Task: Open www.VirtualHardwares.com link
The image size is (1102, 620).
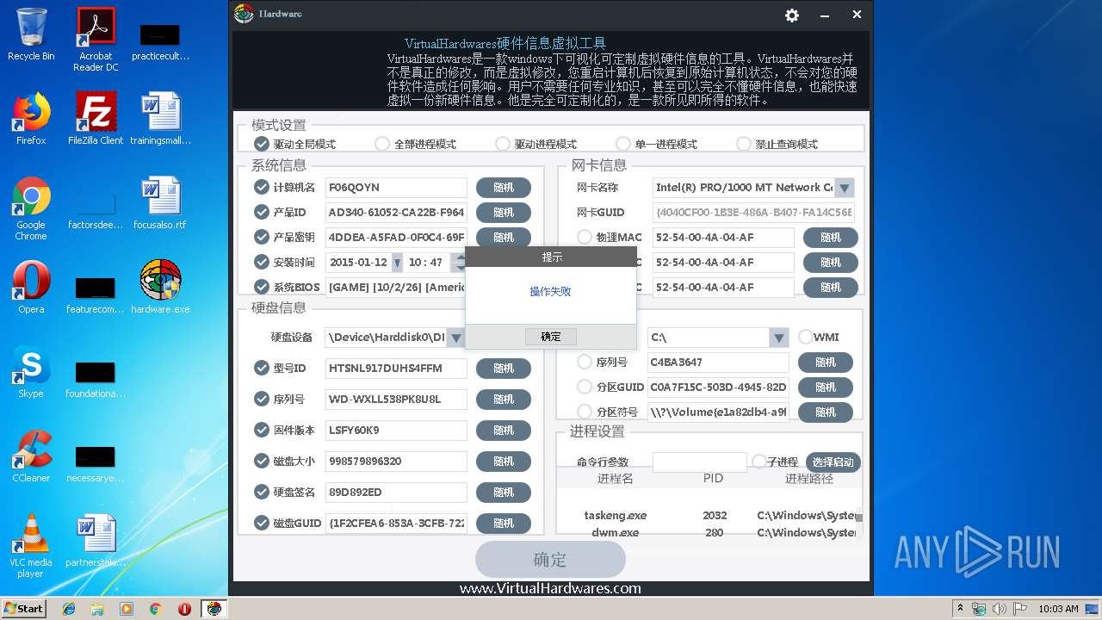Action: (550, 588)
